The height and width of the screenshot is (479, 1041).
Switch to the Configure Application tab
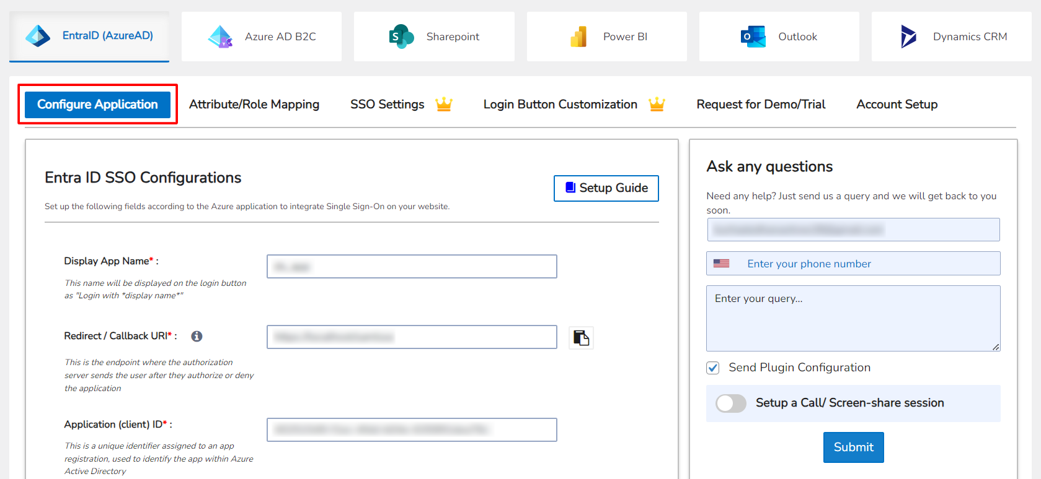click(x=97, y=105)
